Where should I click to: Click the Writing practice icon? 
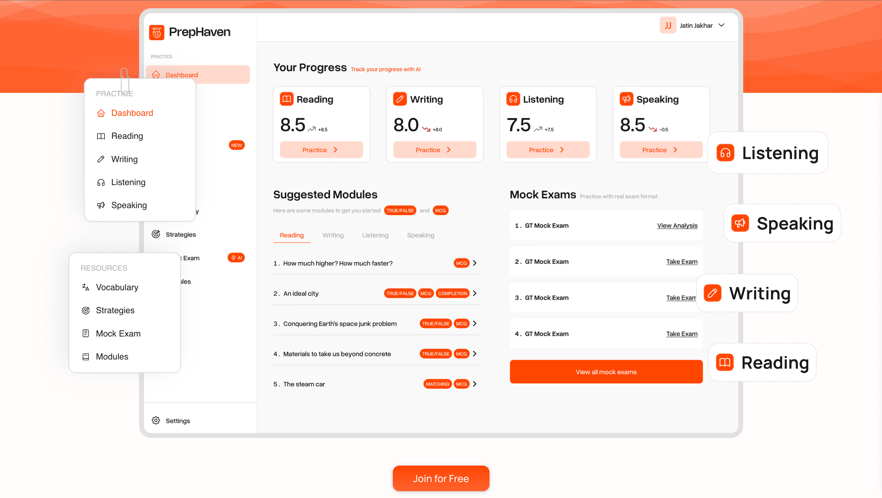[400, 99]
